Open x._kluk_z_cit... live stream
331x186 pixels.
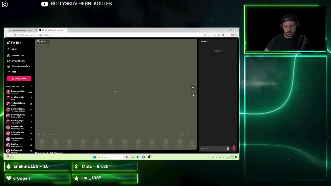point(19,98)
